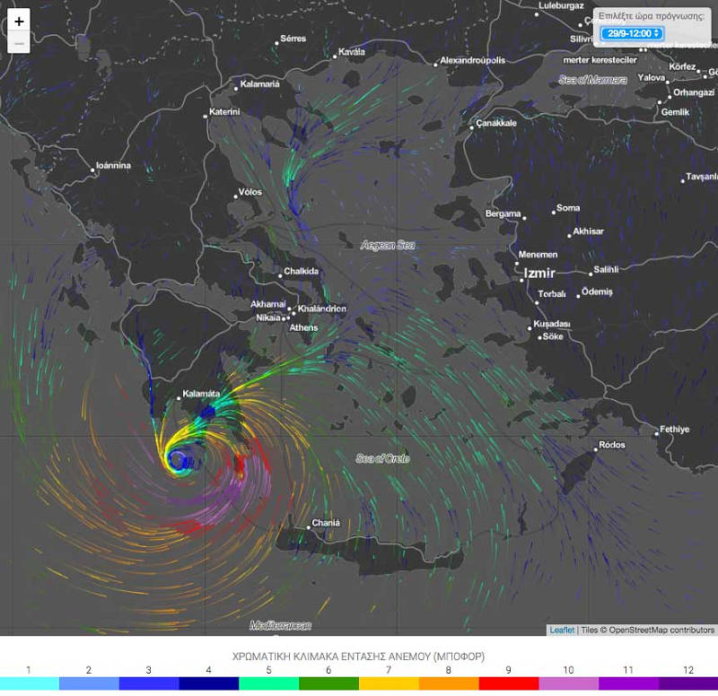Click the Aegean Sea map label
The image size is (718, 696).
coord(389,245)
